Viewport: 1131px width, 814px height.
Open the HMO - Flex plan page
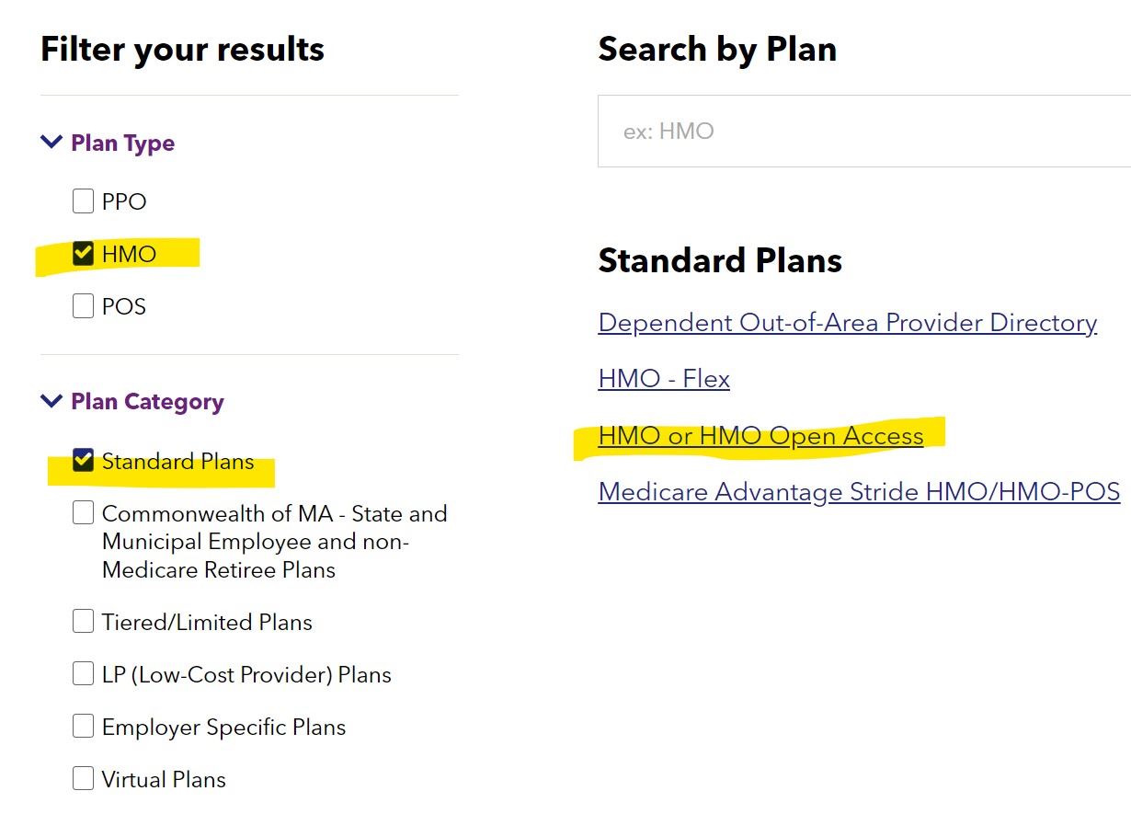coord(664,379)
